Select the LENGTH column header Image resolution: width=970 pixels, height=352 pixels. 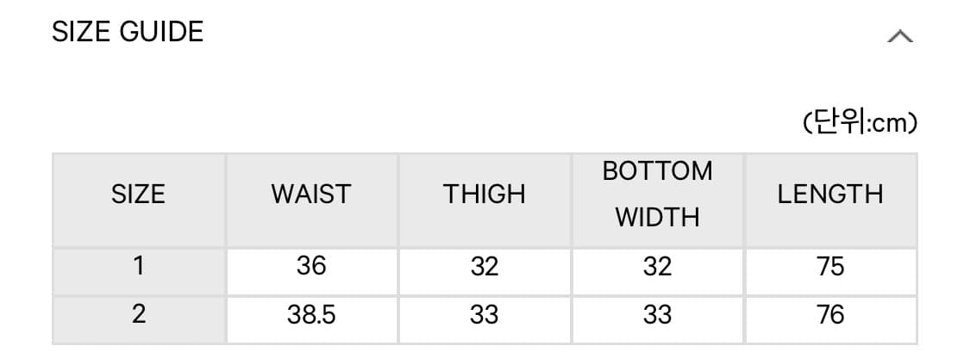830,195
